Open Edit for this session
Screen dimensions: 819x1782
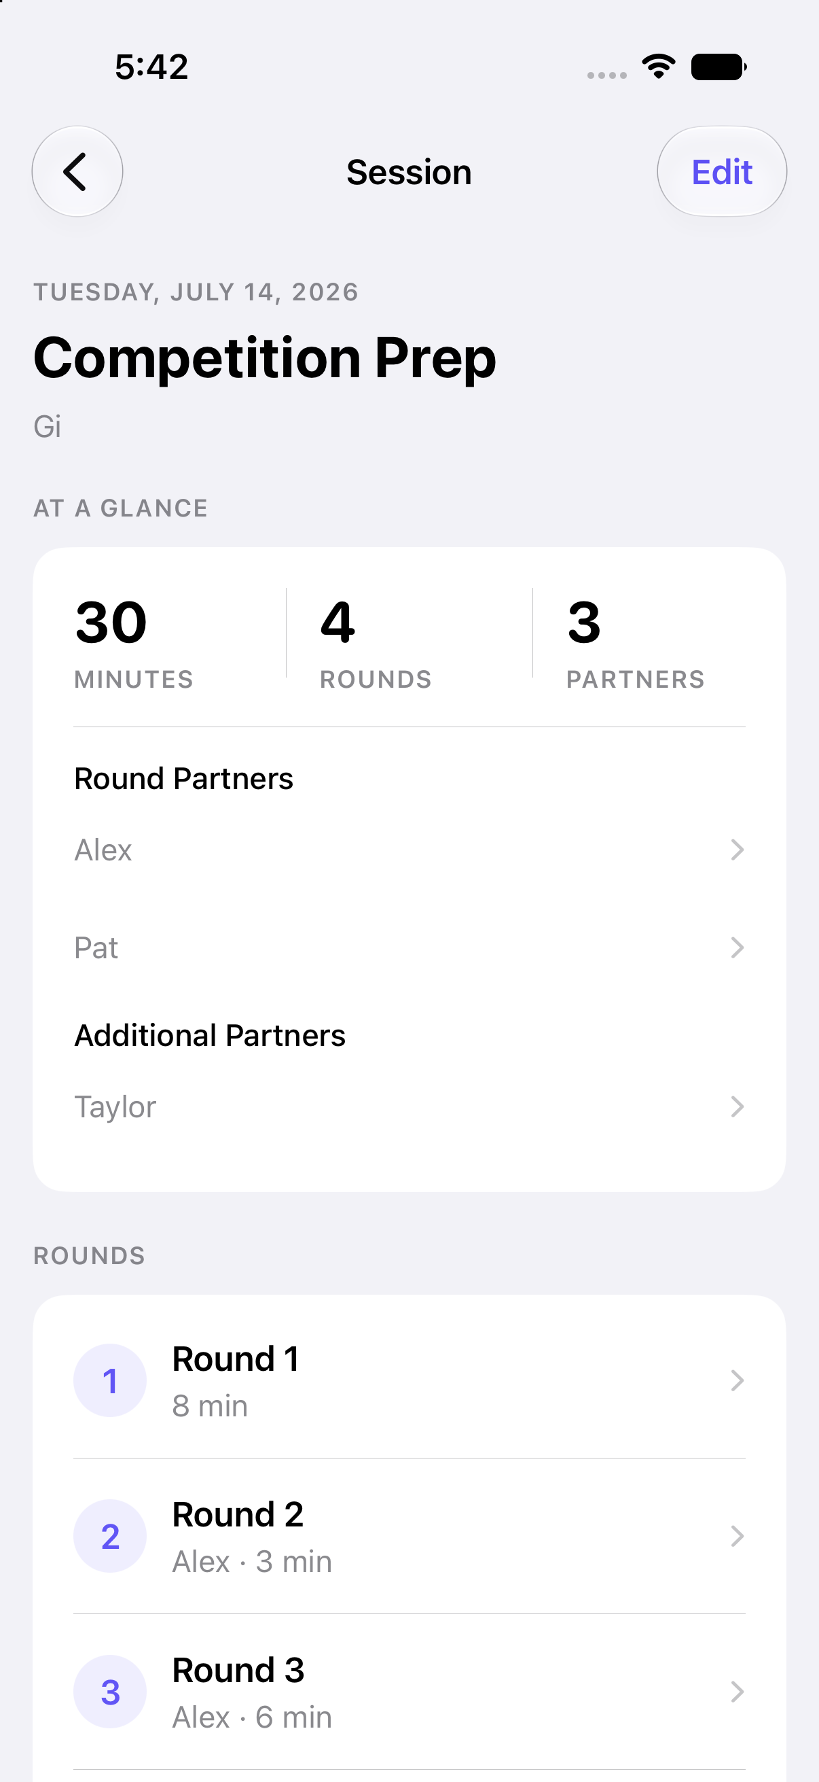click(722, 171)
